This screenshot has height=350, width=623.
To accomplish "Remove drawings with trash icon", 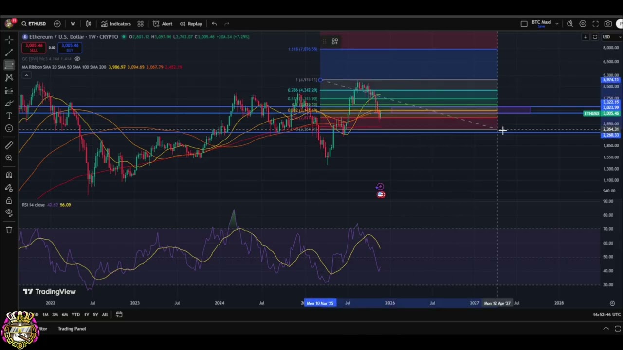I will (x=9, y=230).
